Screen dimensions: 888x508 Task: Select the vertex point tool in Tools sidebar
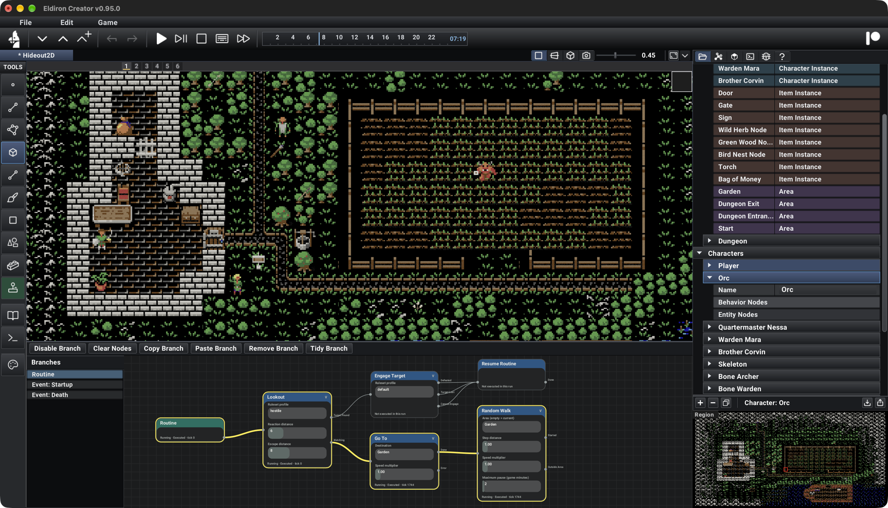pyautogui.click(x=13, y=85)
